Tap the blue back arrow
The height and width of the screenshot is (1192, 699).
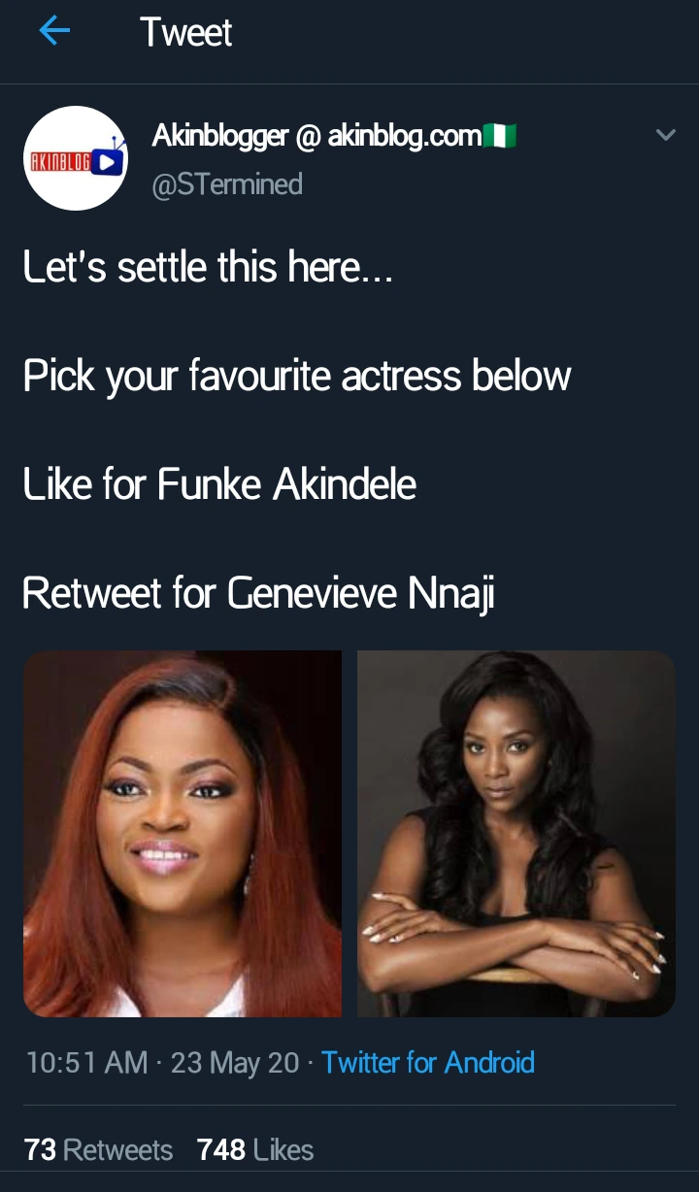coord(54,32)
